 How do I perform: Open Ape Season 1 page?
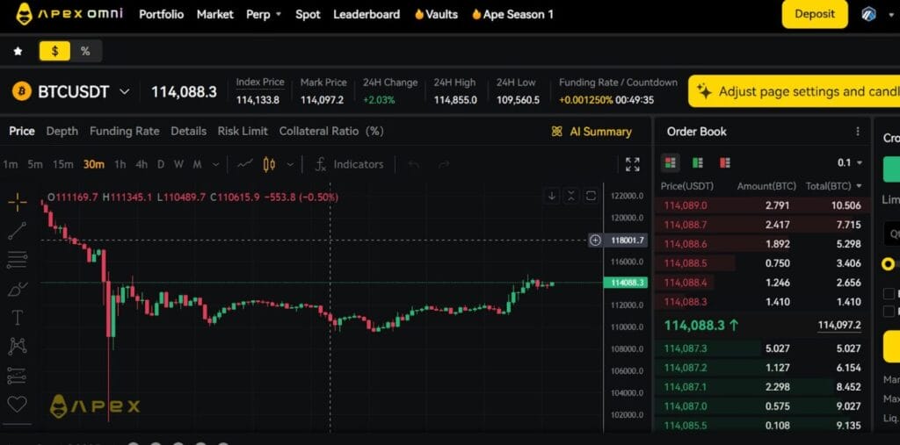pyautogui.click(x=512, y=14)
